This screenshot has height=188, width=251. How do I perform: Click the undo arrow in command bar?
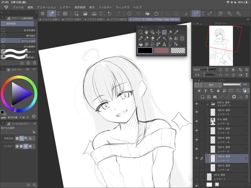point(110,14)
